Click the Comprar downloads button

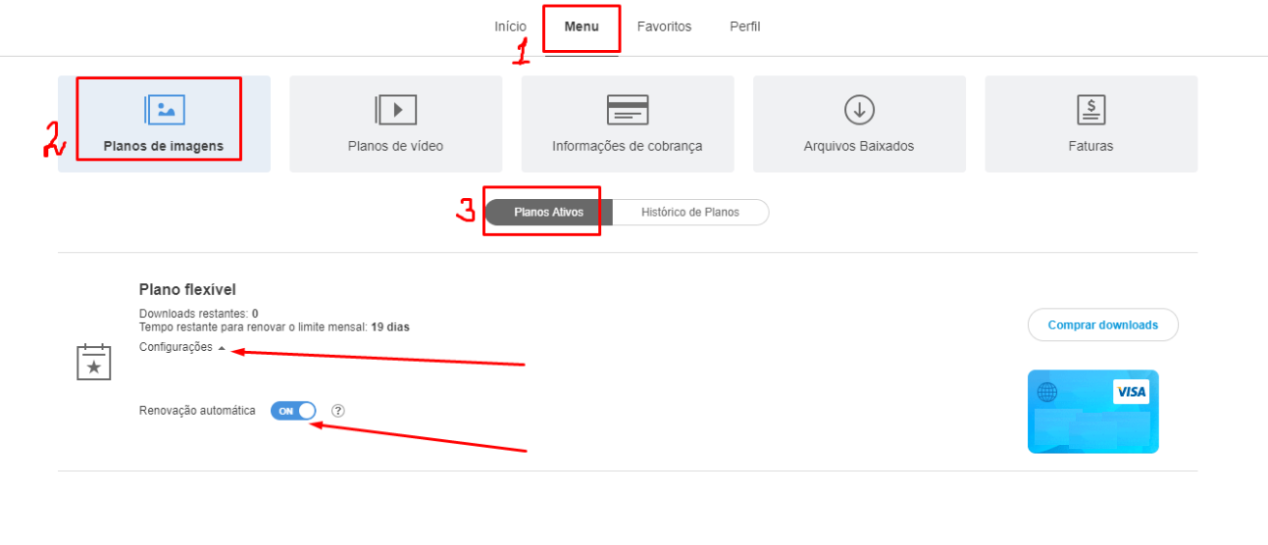[1103, 325]
